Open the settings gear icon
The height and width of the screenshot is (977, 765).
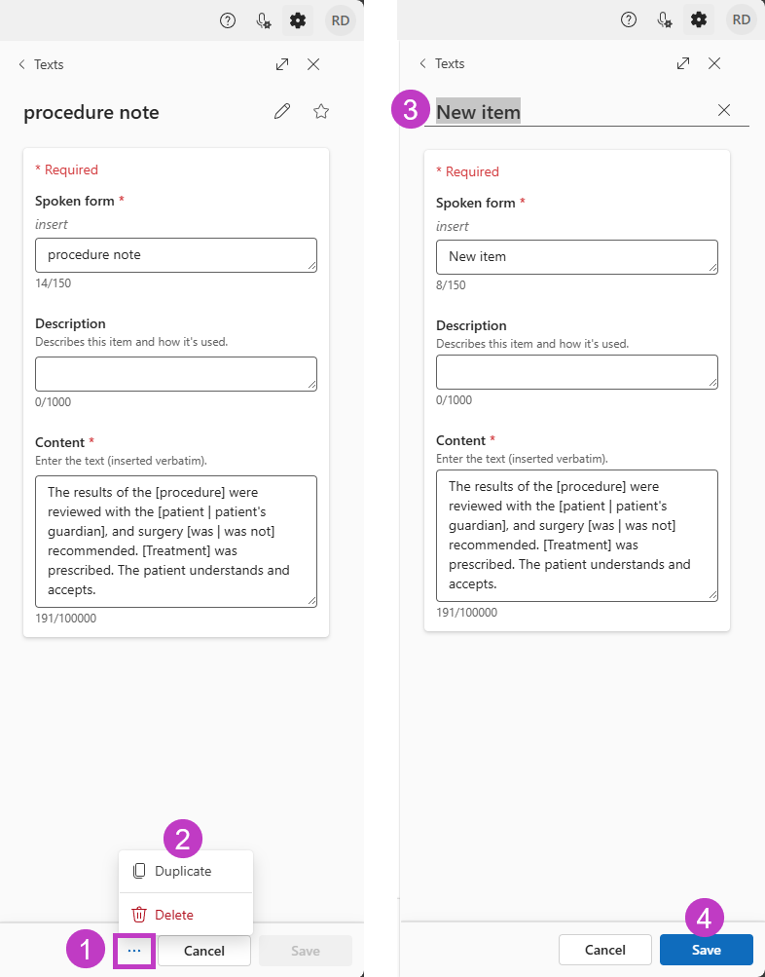pos(298,19)
